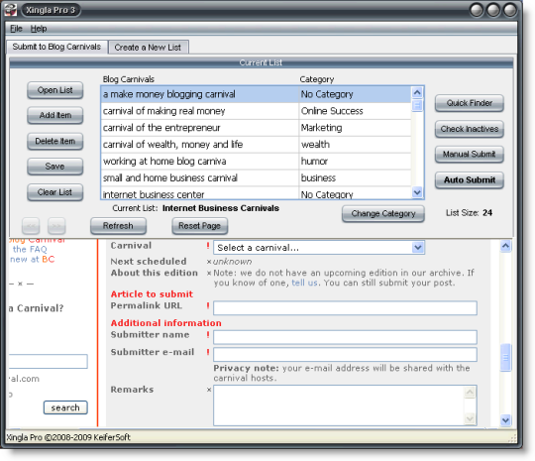The image size is (535, 461).
Task: Click the Submitter name input field
Action: pos(345,337)
